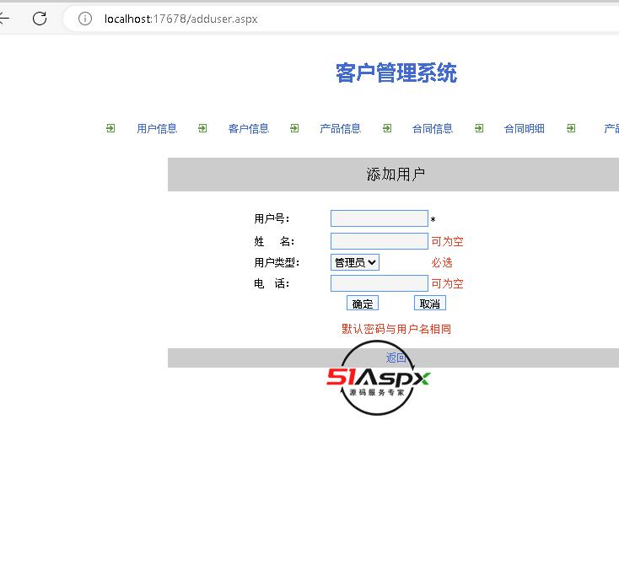The height and width of the screenshot is (570, 619).
Task: Focus the 用户号 input field
Action: (x=379, y=218)
